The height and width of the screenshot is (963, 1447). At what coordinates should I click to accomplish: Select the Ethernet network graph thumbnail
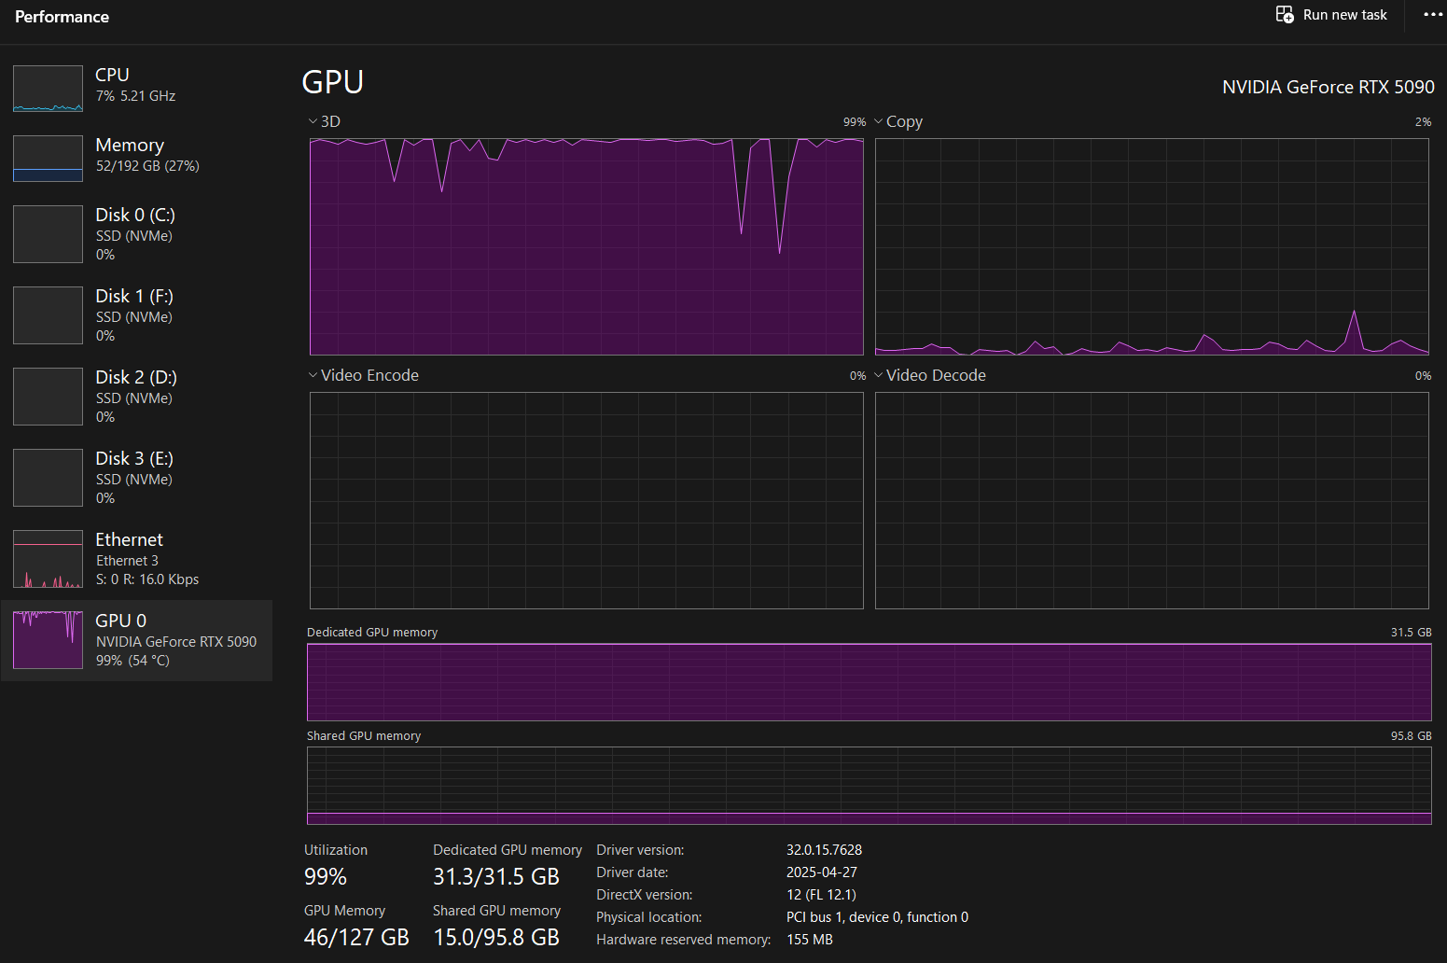48,558
